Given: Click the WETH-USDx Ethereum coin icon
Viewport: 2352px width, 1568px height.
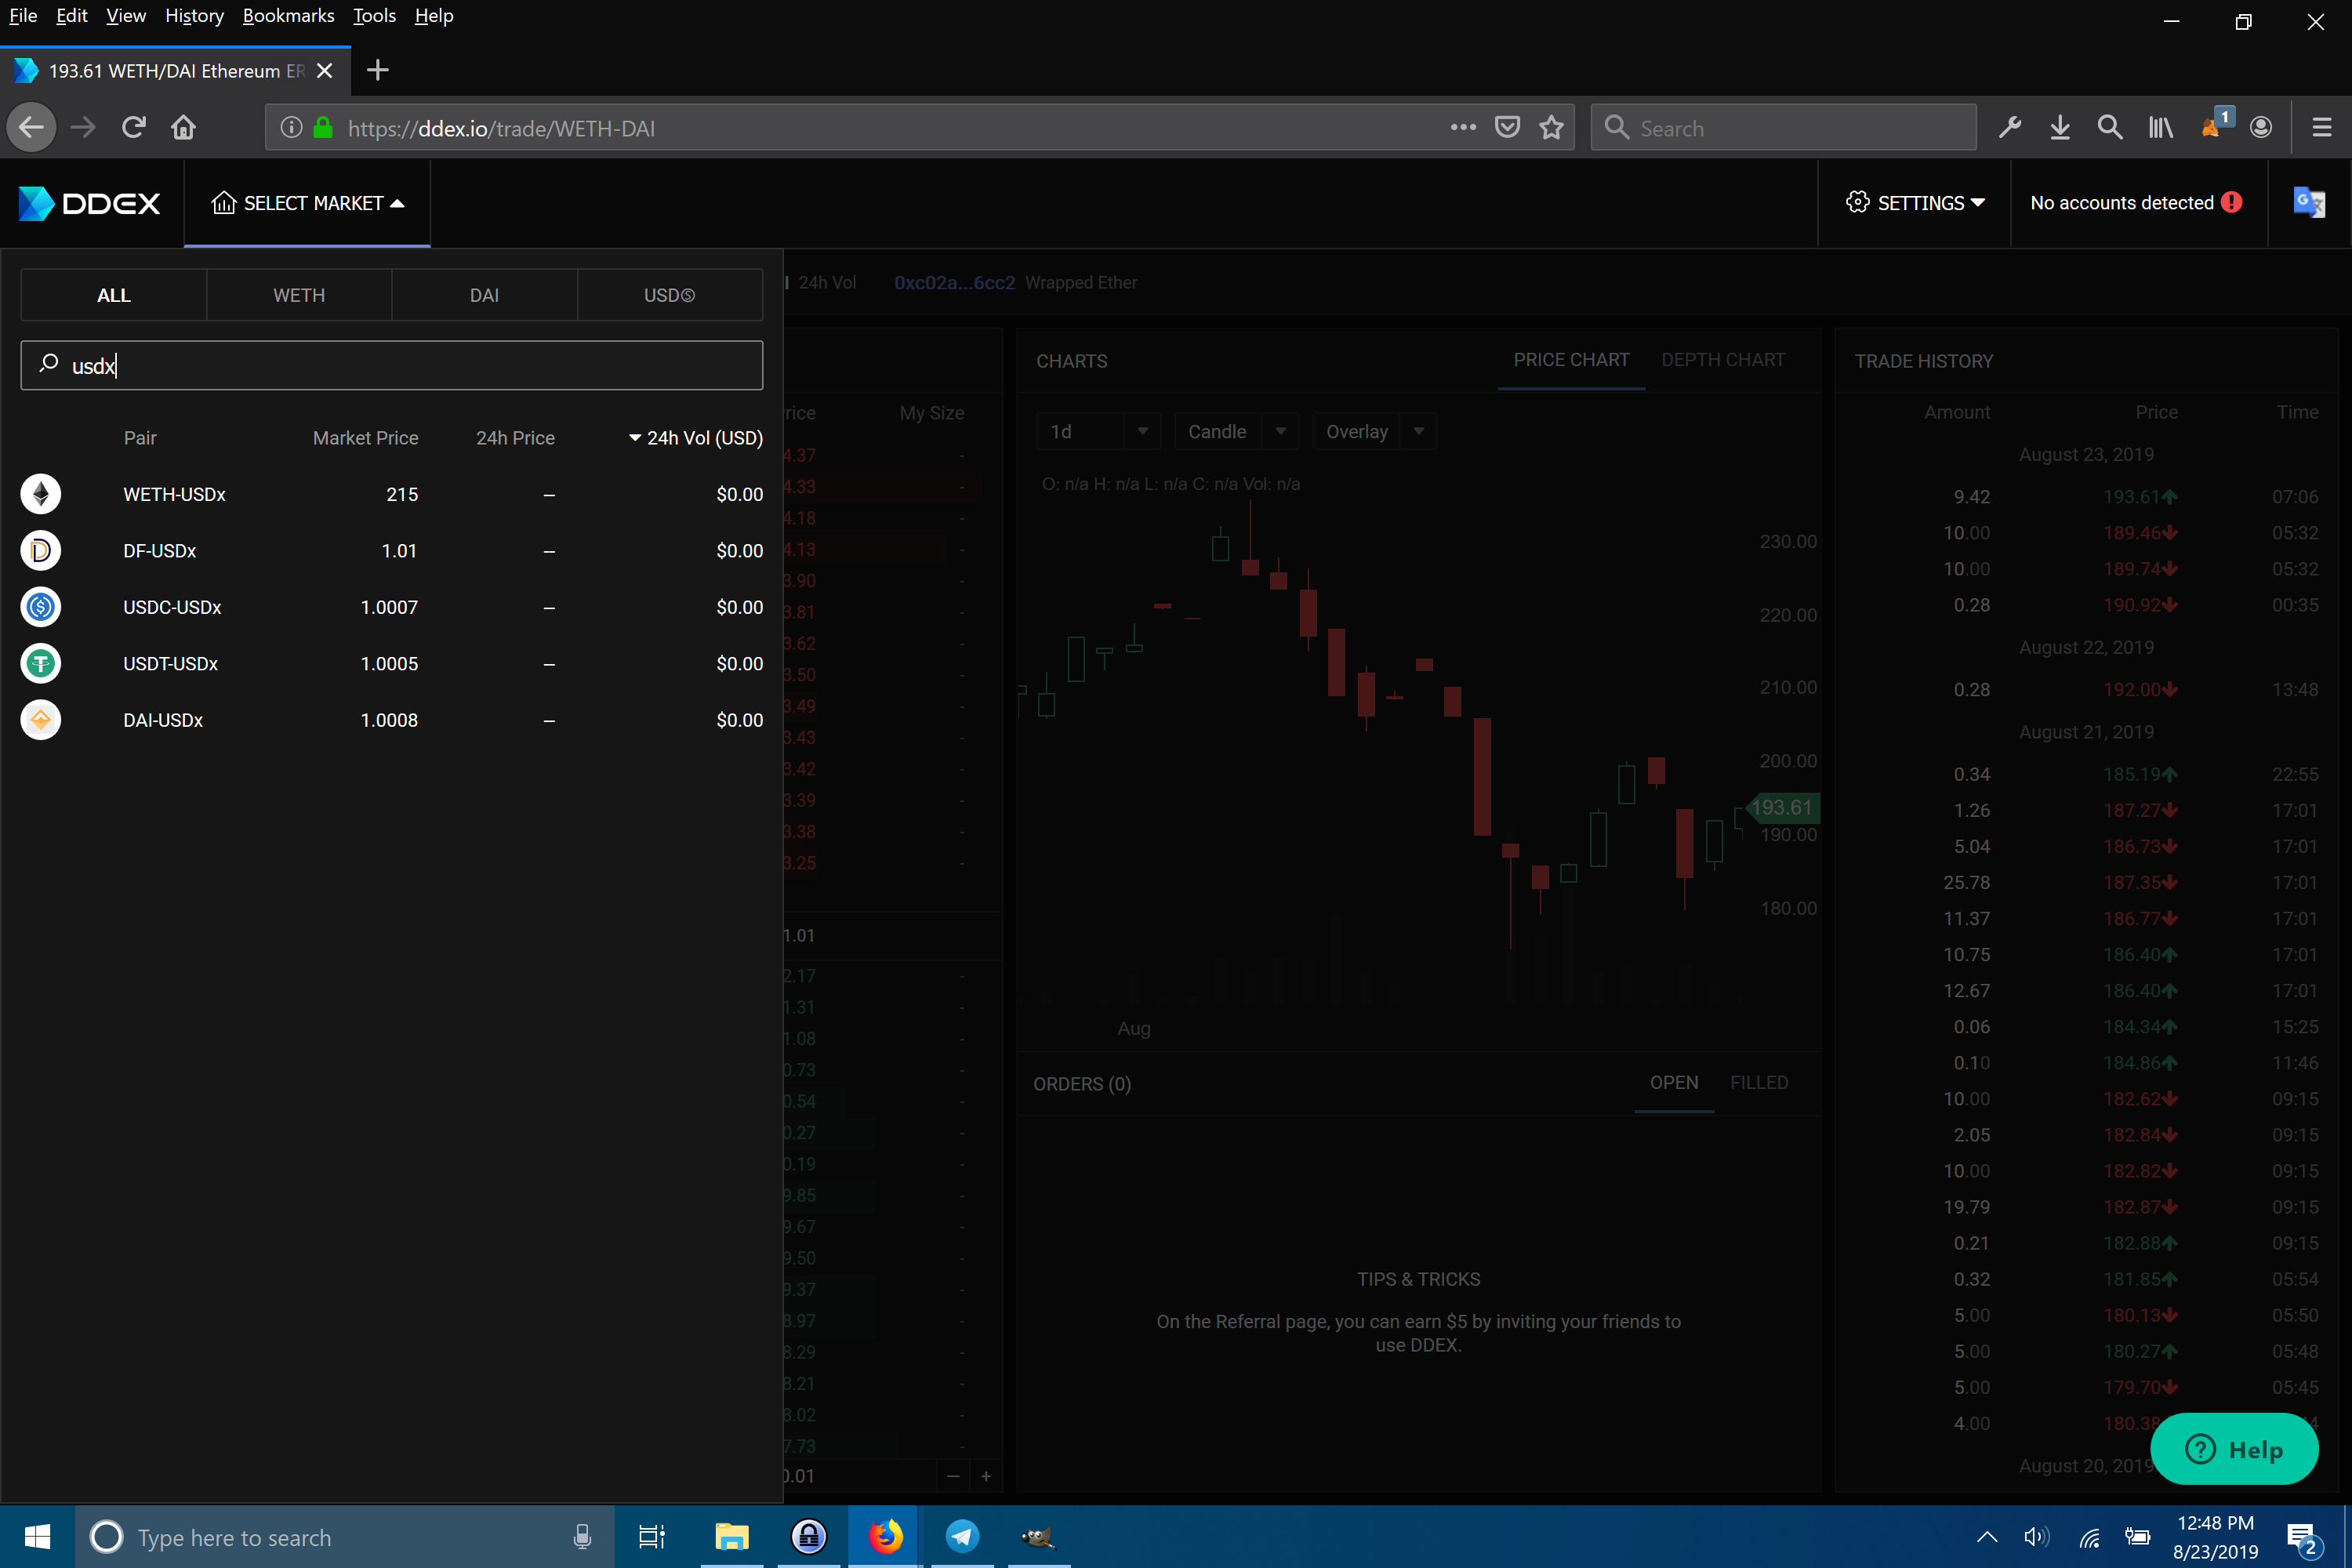Looking at the screenshot, I should point(41,494).
